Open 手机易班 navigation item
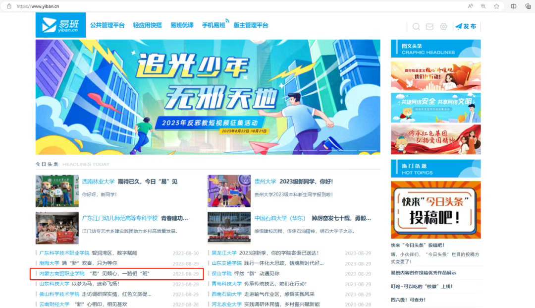This screenshot has height=308, width=535. 214,25
